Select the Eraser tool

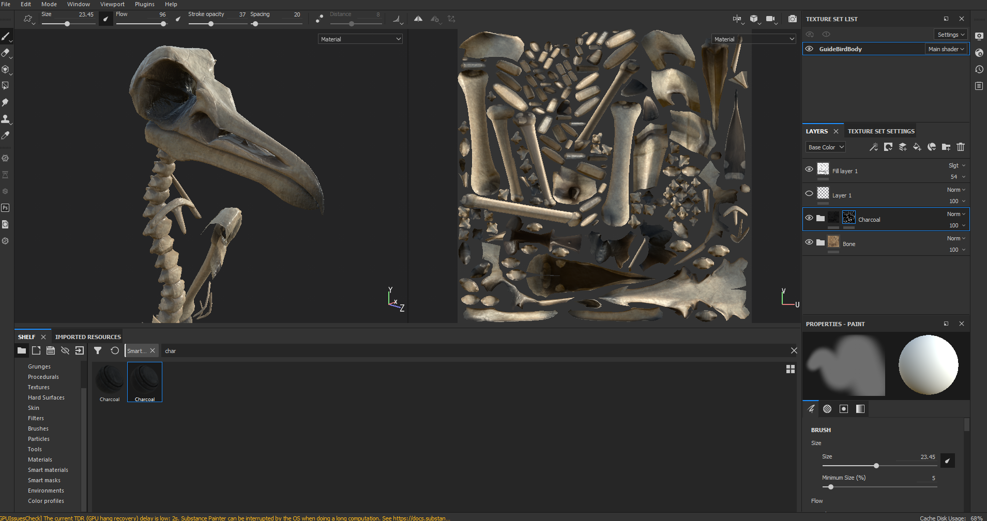(x=6, y=53)
